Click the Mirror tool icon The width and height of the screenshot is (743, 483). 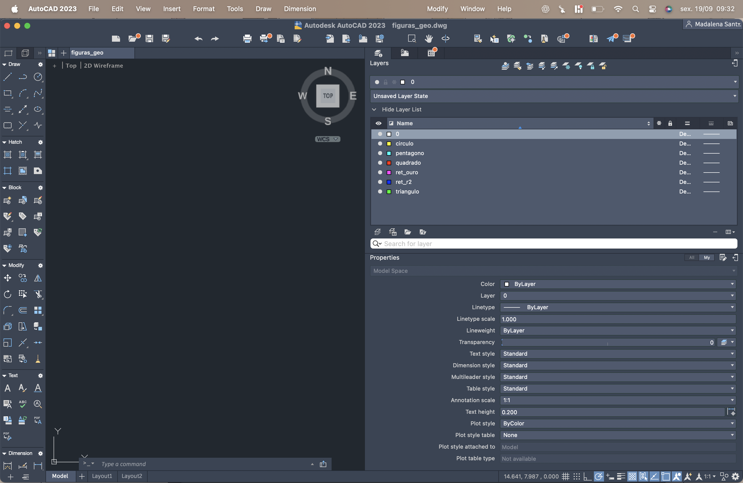pyautogui.click(x=38, y=278)
